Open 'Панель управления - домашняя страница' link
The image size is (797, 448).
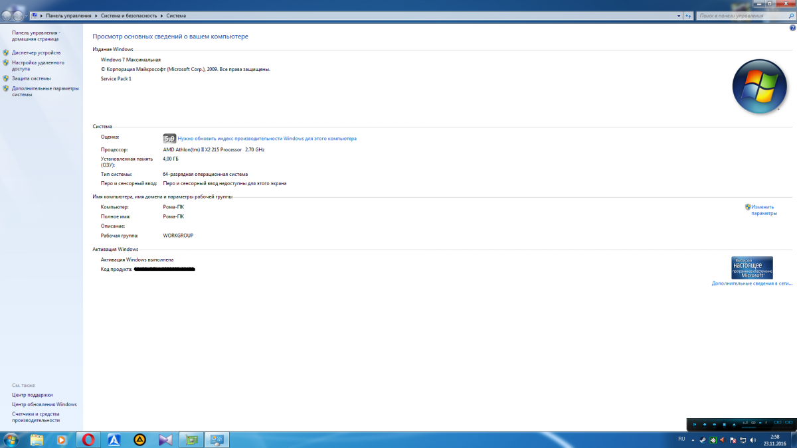click(x=36, y=35)
